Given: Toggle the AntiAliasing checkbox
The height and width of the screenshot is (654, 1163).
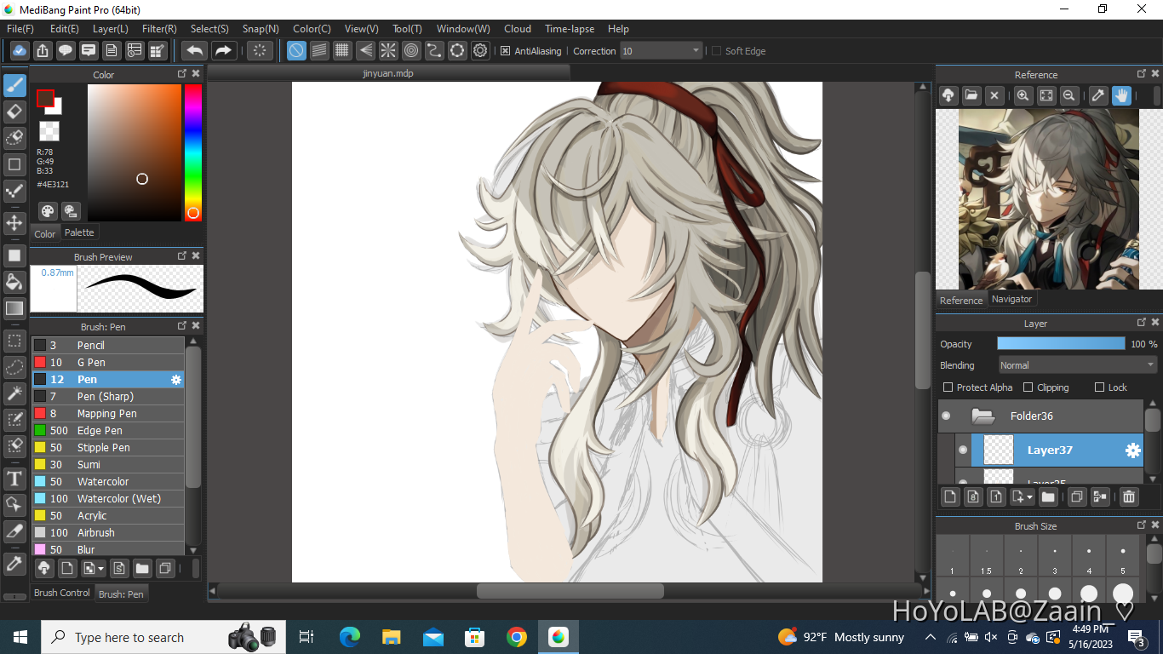Looking at the screenshot, I should (x=505, y=51).
